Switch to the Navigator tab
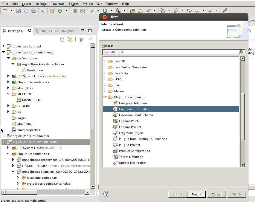Viewport: 255px width, 202px height. pos(65,31)
